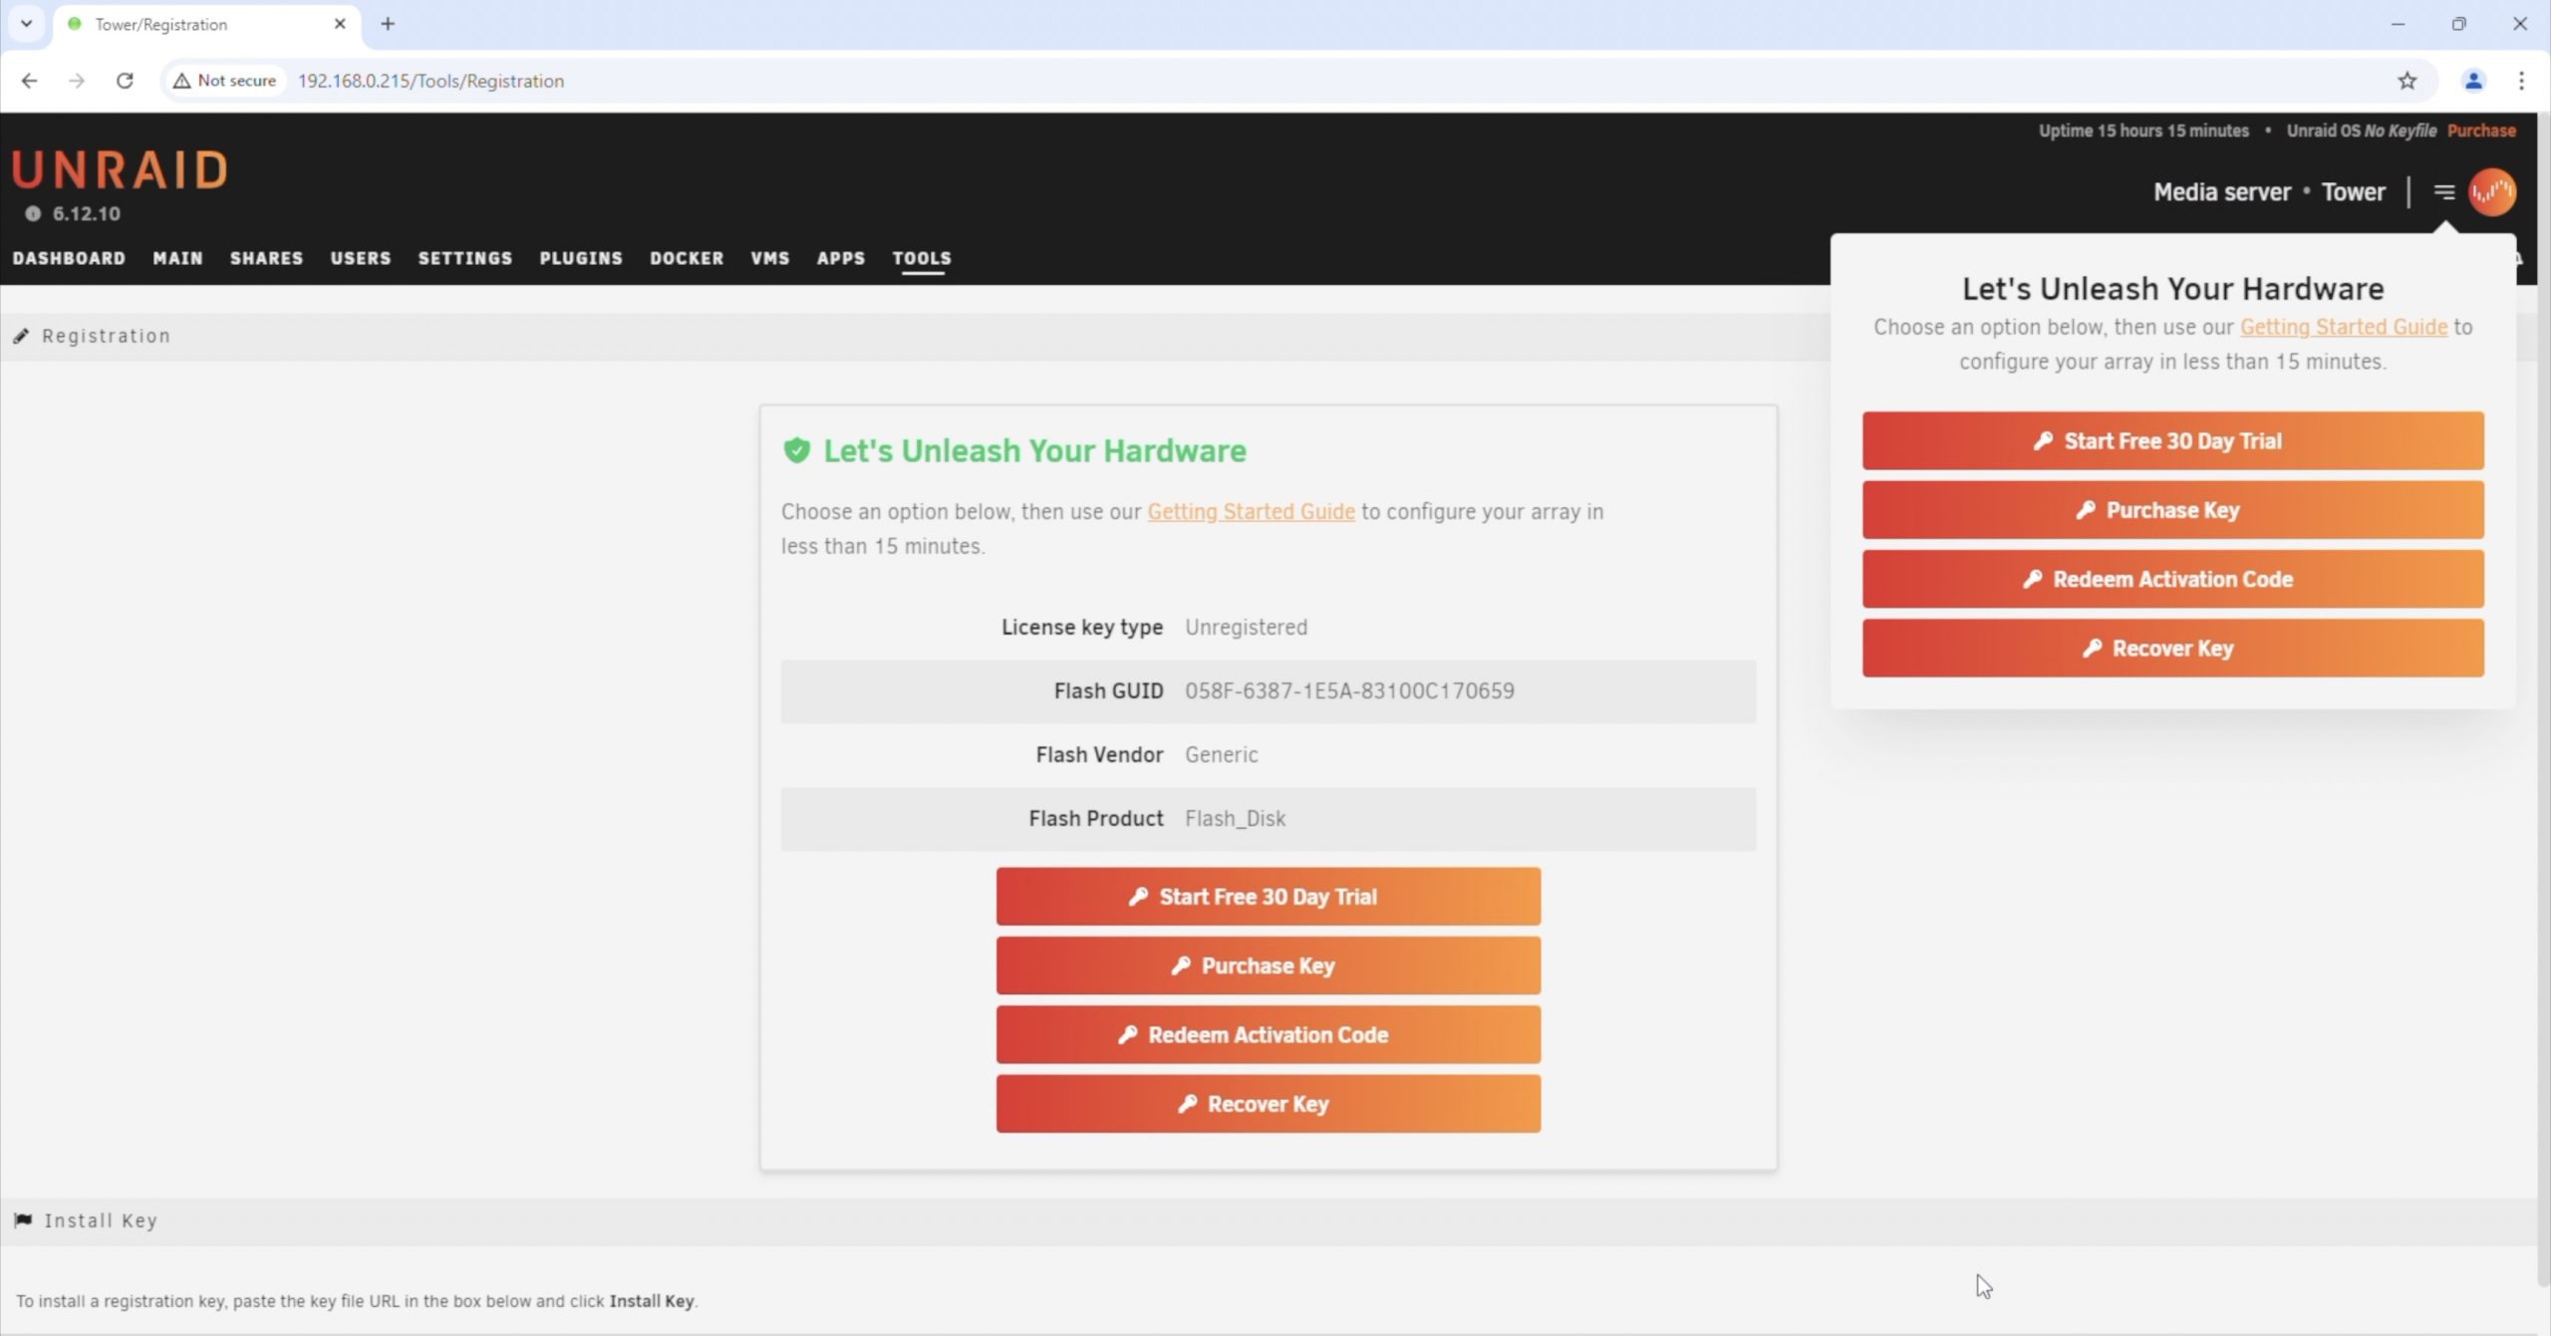Viewport: 2551px width, 1336px height.
Task: Click the Not secure site info chip
Action: click(225, 81)
